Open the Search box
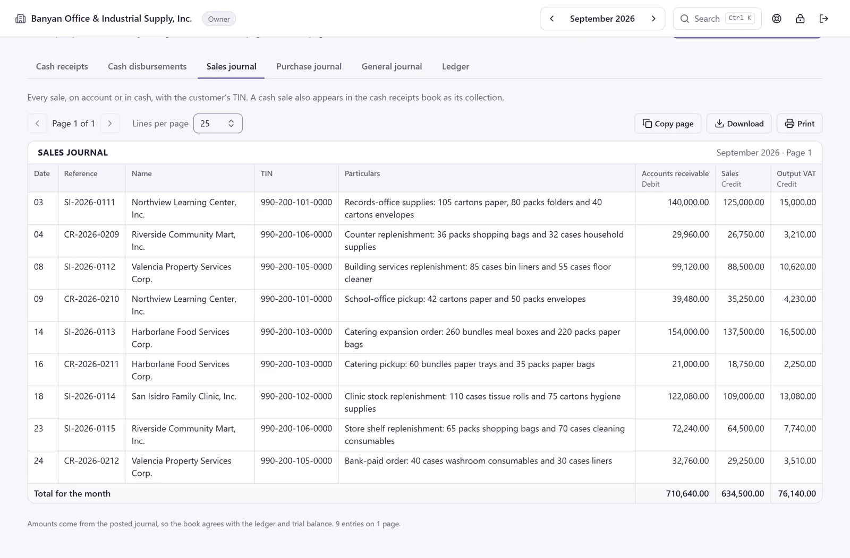The width and height of the screenshot is (850, 558). (717, 19)
